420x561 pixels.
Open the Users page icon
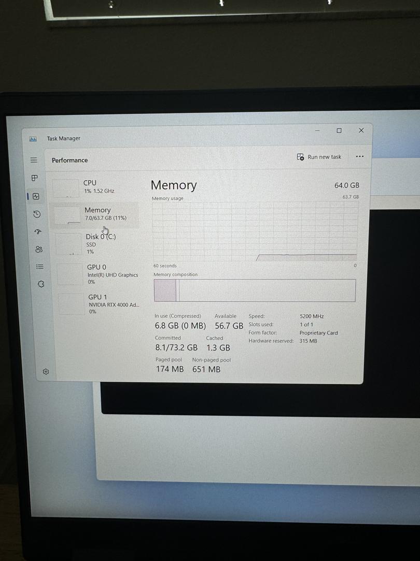coord(39,249)
